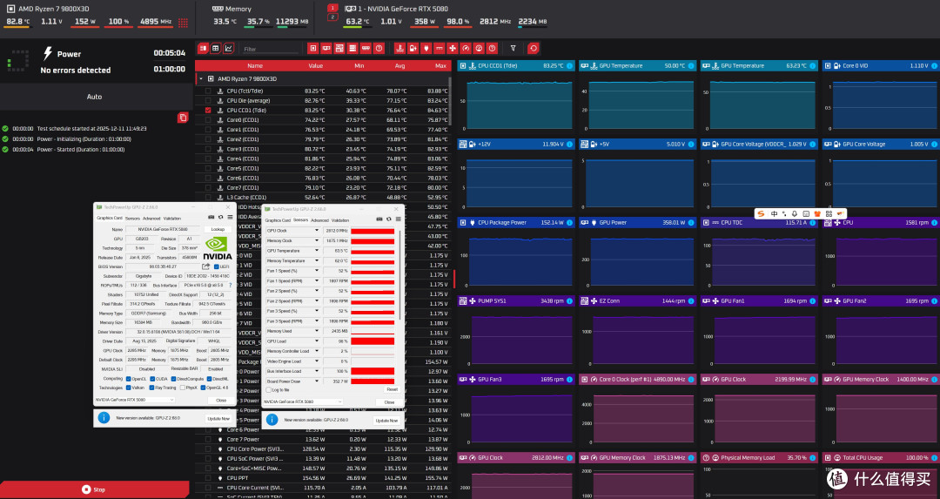
Task: Switch to Validation tab in left GPU-Z window
Action: point(172,219)
